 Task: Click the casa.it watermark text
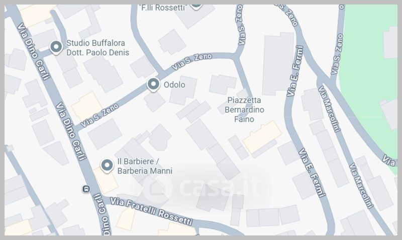tap(219, 187)
